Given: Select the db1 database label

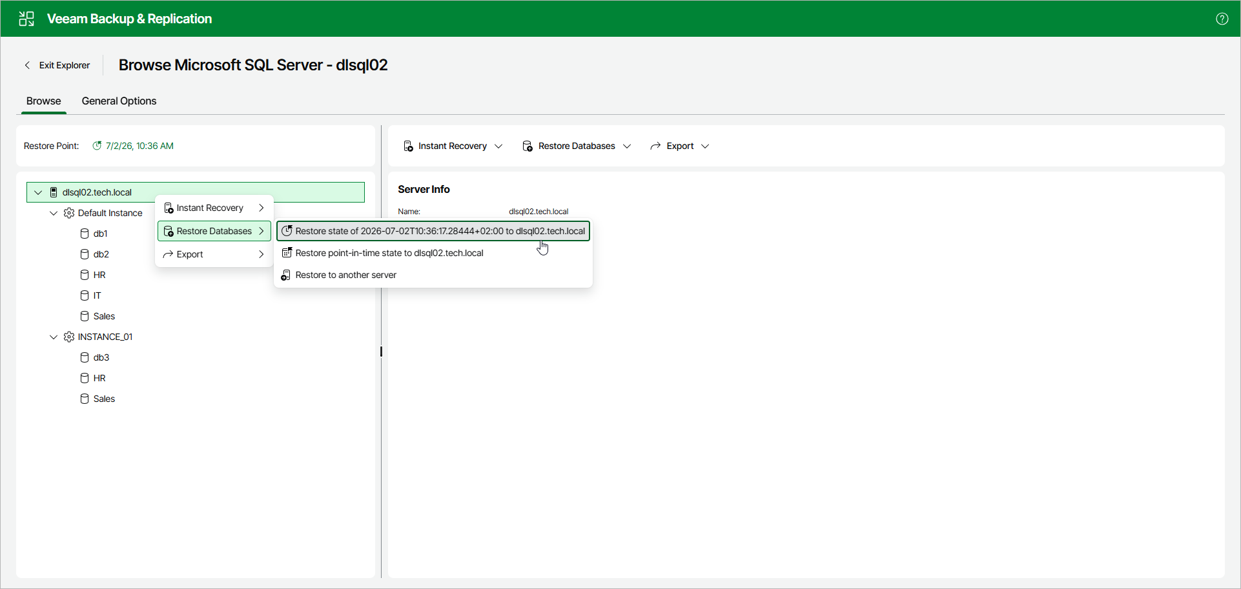Looking at the screenshot, I should tap(100, 234).
